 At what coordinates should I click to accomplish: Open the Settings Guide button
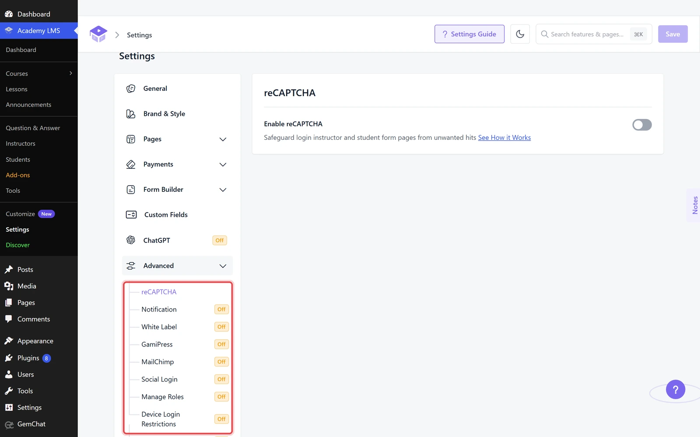(x=469, y=34)
